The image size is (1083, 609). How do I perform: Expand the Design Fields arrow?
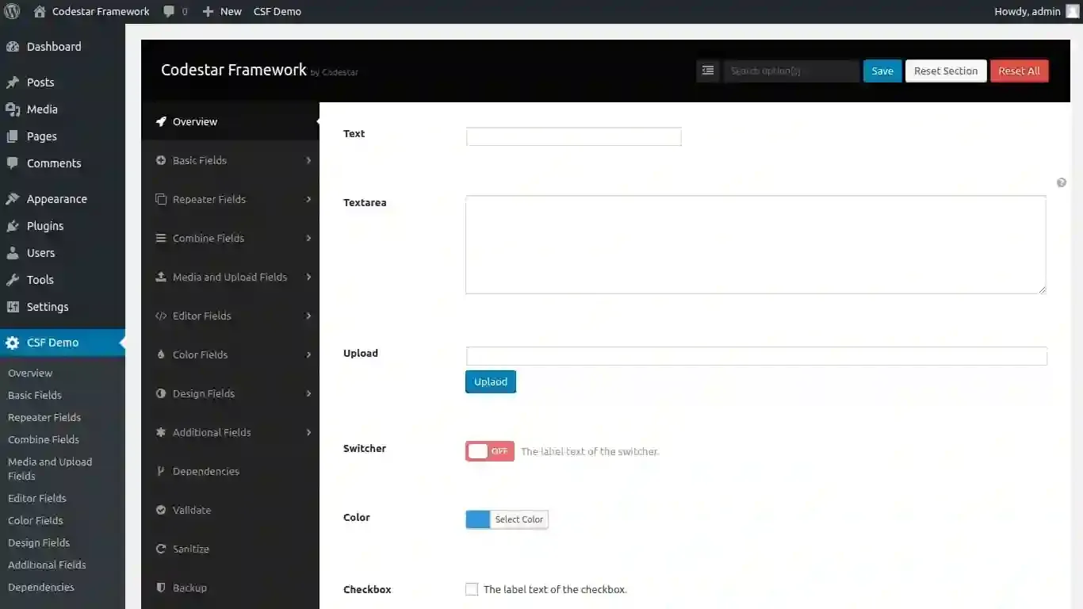click(308, 393)
